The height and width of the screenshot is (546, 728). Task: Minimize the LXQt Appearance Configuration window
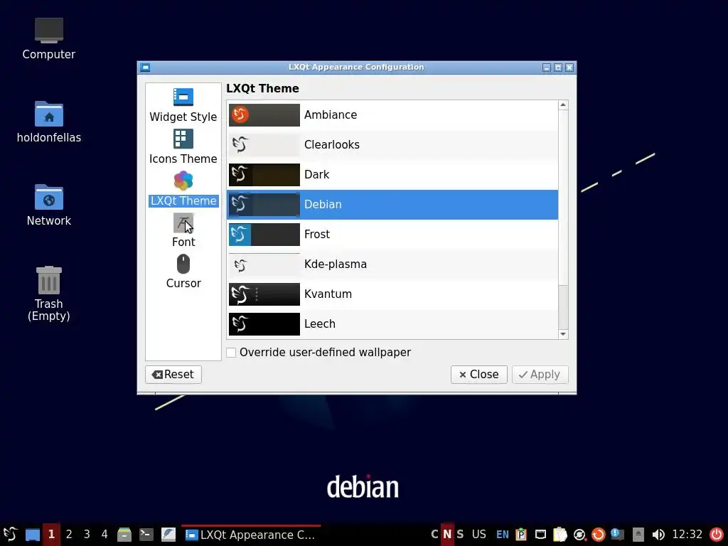(x=547, y=68)
